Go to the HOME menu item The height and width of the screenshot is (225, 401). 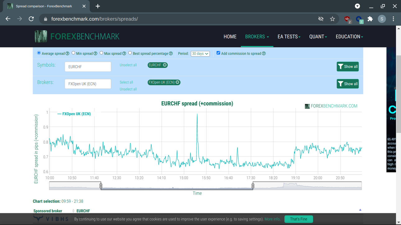[230, 37]
